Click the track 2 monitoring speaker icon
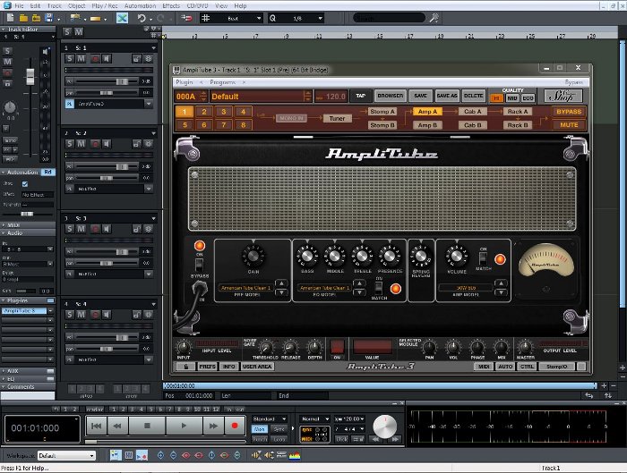This screenshot has width=627, height=473. pyautogui.click(x=107, y=144)
